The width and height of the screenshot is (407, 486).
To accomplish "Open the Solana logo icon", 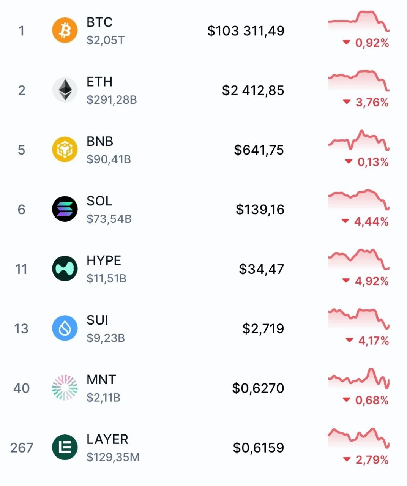I will pyautogui.click(x=65, y=209).
